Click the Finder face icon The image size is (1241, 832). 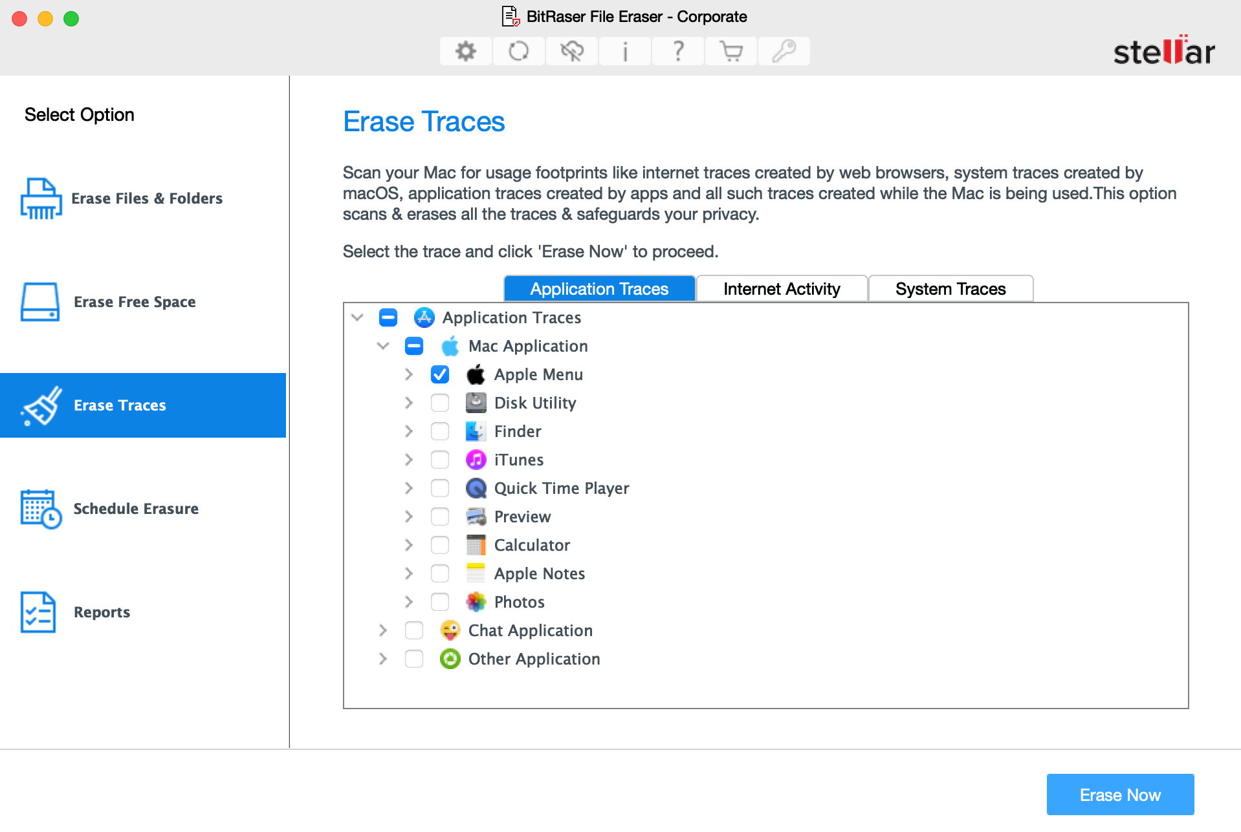tap(476, 431)
